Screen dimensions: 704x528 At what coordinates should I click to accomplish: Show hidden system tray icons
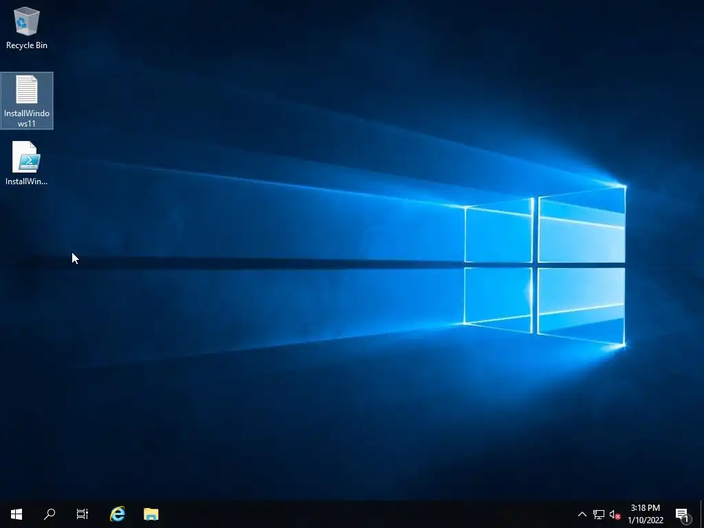582,514
